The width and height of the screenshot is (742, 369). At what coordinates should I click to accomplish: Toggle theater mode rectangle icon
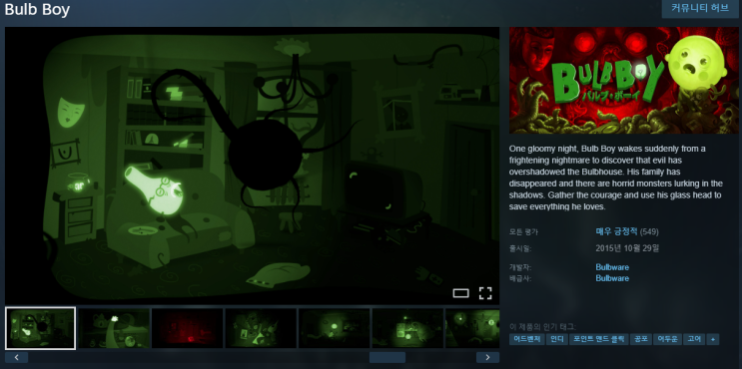pos(460,293)
